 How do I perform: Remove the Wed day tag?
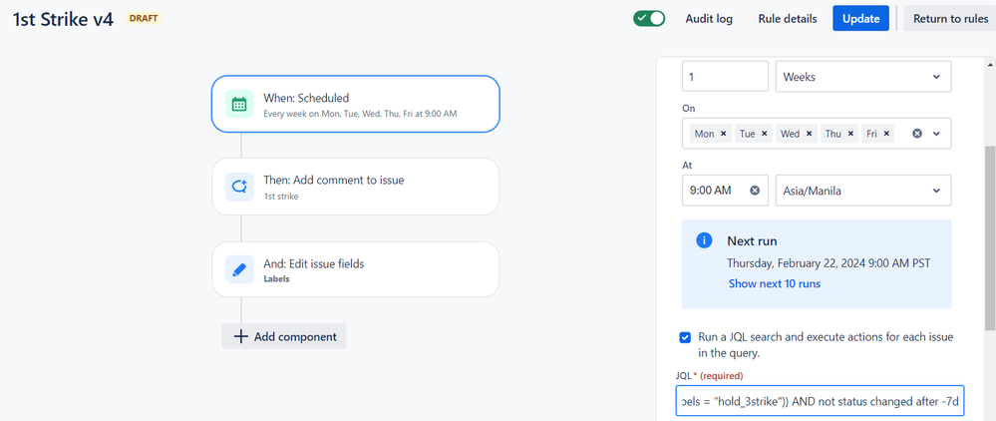click(809, 135)
